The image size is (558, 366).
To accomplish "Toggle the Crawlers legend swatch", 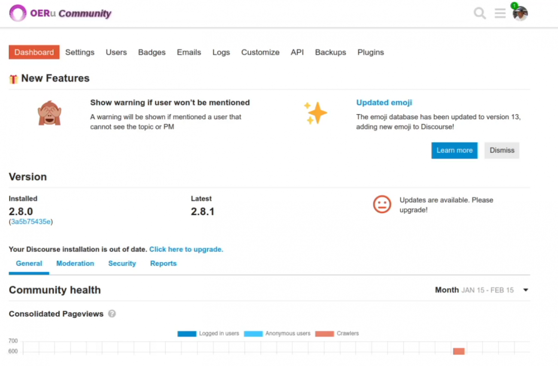I will point(324,333).
